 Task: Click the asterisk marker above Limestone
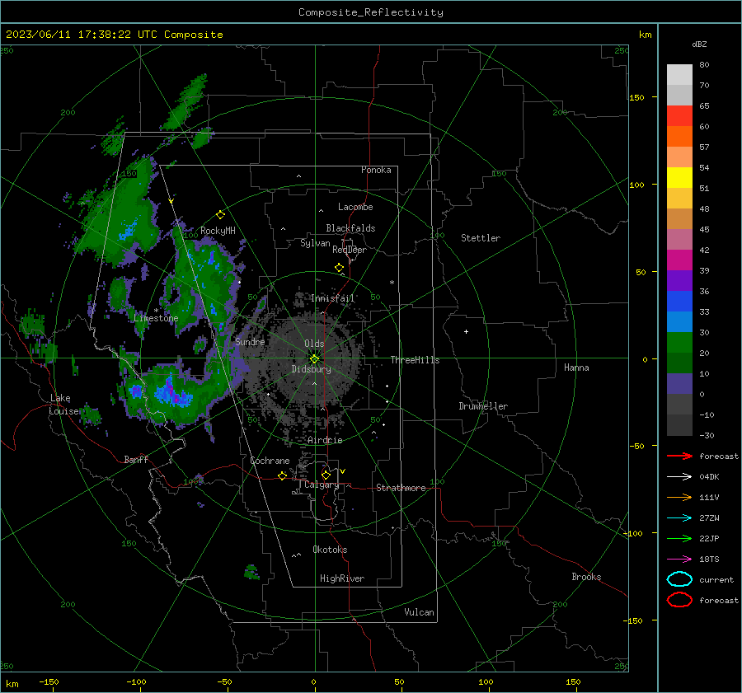[x=156, y=311]
